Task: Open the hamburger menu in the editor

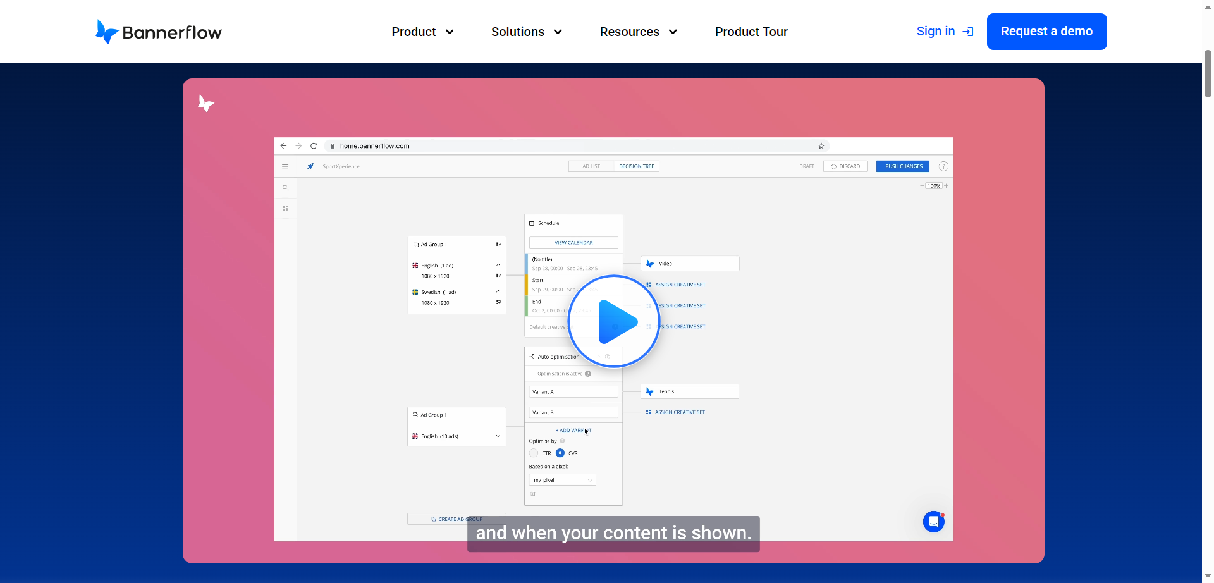Action: [x=285, y=166]
